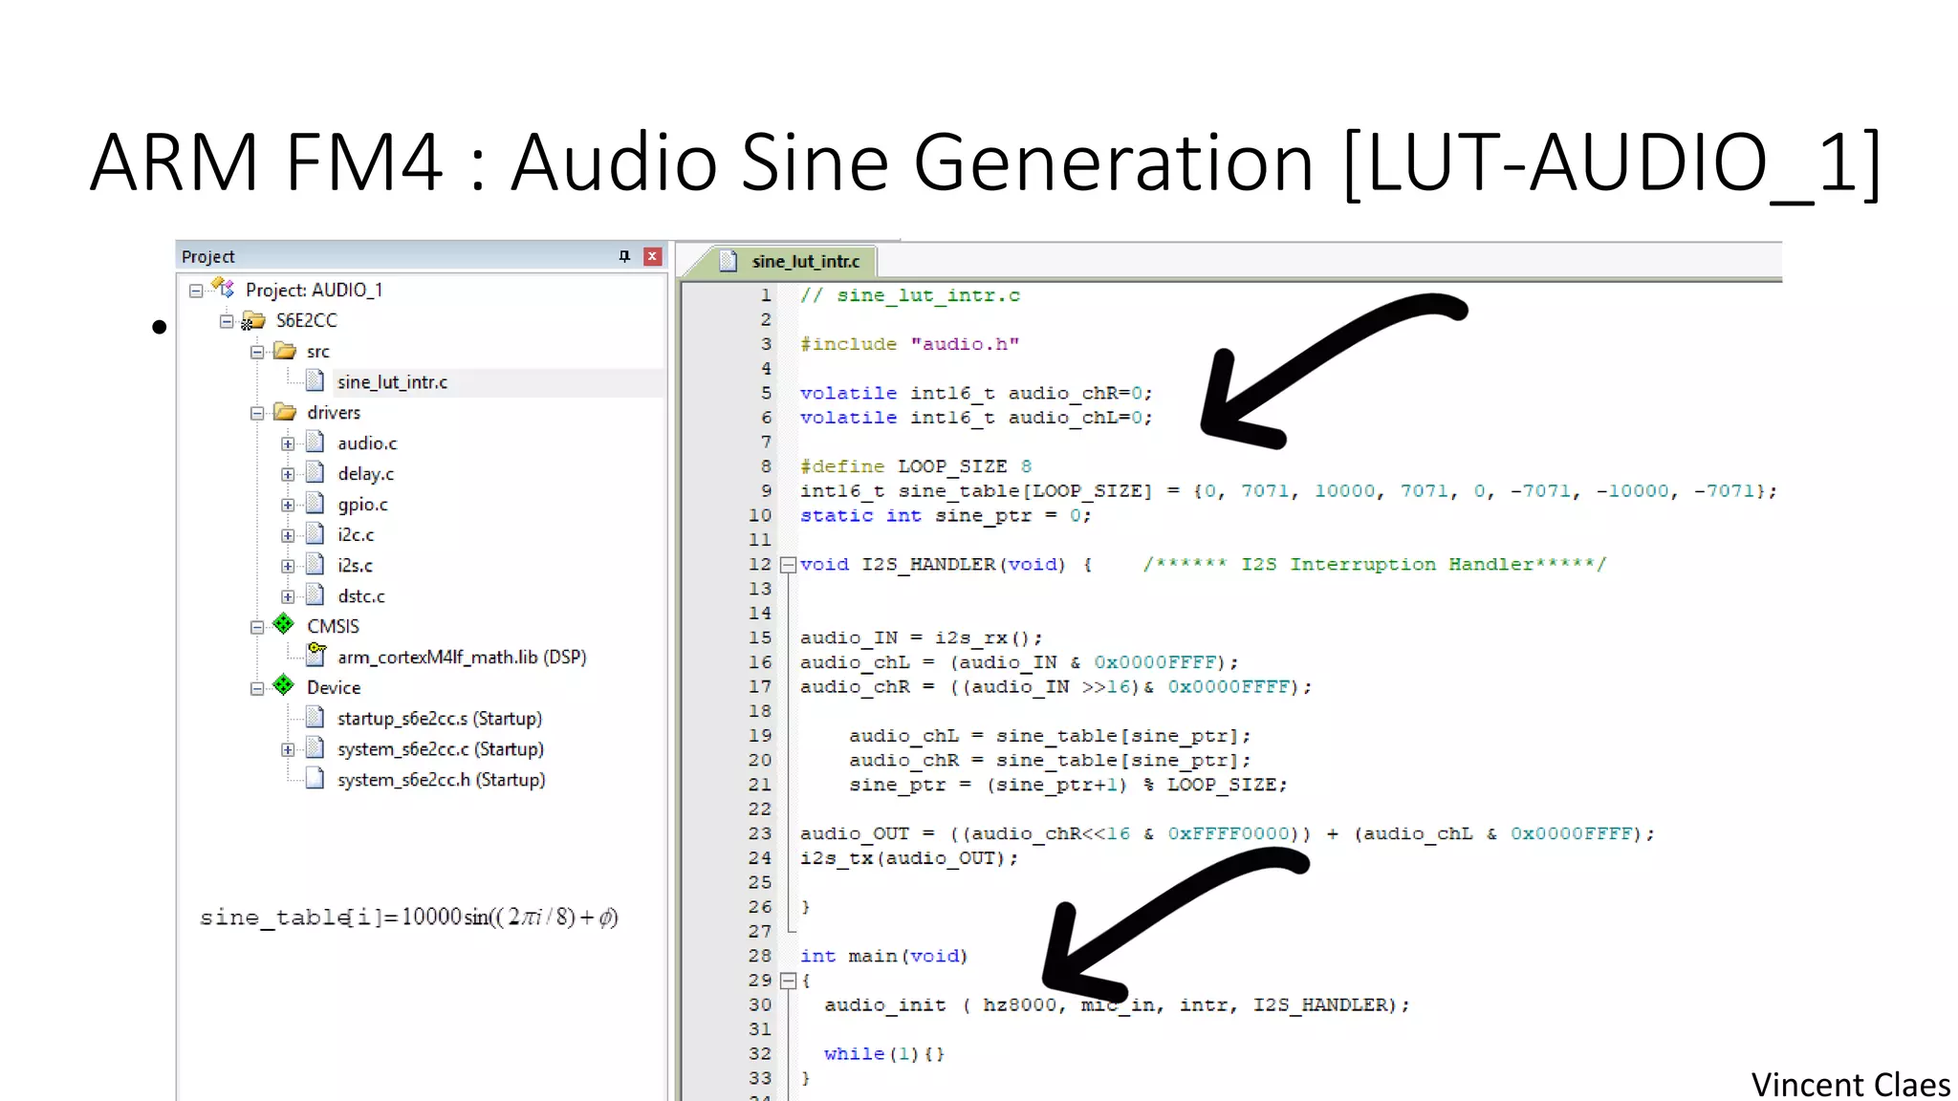Viewport: 1958px width, 1101px height.
Task: Click the drivers folder icon
Action: pos(285,412)
